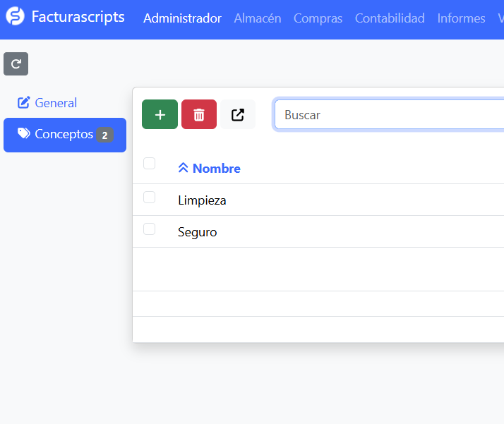Check the Seguro row checkbox

coord(149,229)
